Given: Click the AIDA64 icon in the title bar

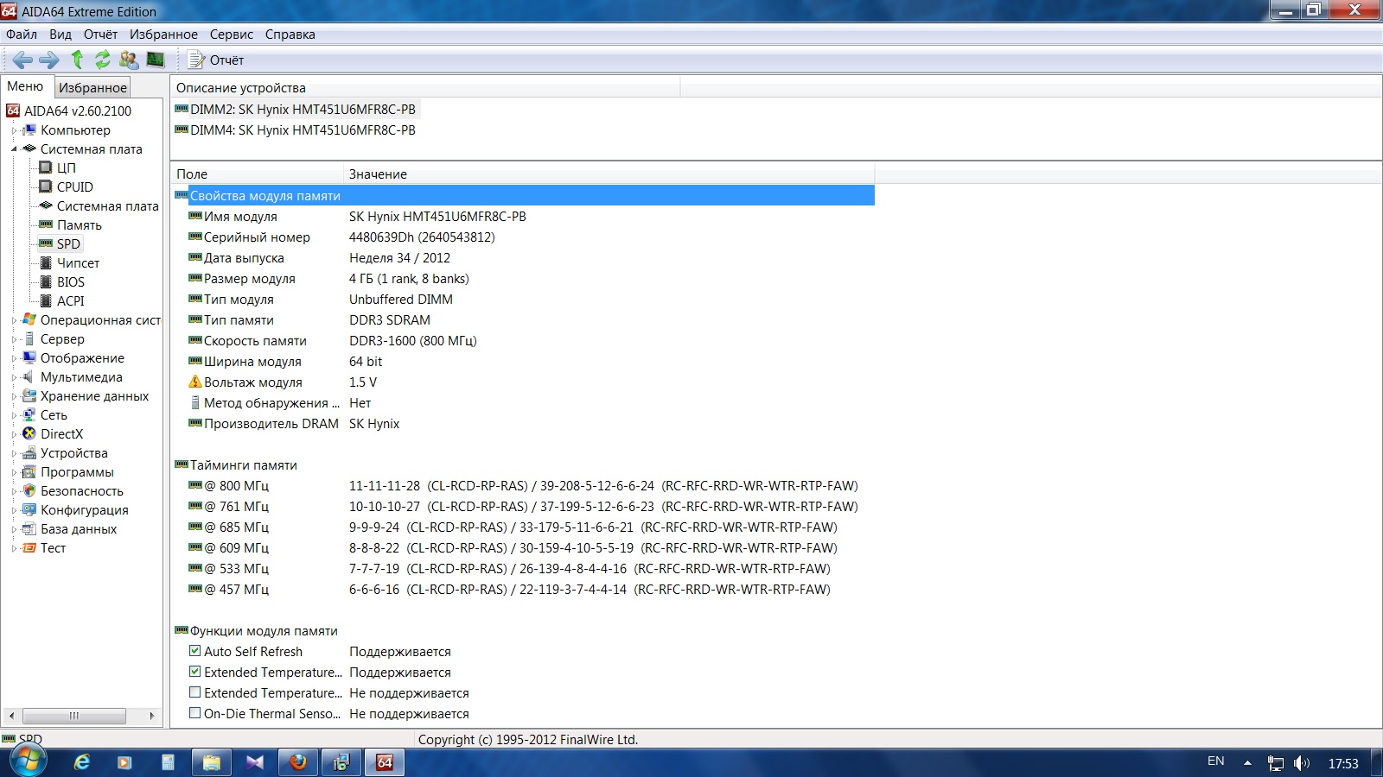Looking at the screenshot, I should click(x=10, y=11).
